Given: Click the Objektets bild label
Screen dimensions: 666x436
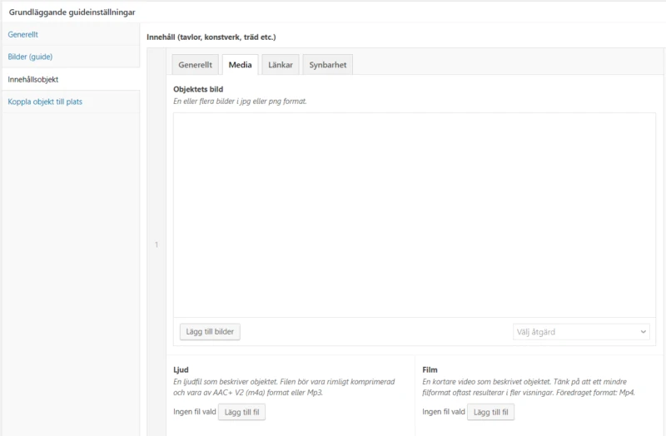Looking at the screenshot, I should point(198,89).
